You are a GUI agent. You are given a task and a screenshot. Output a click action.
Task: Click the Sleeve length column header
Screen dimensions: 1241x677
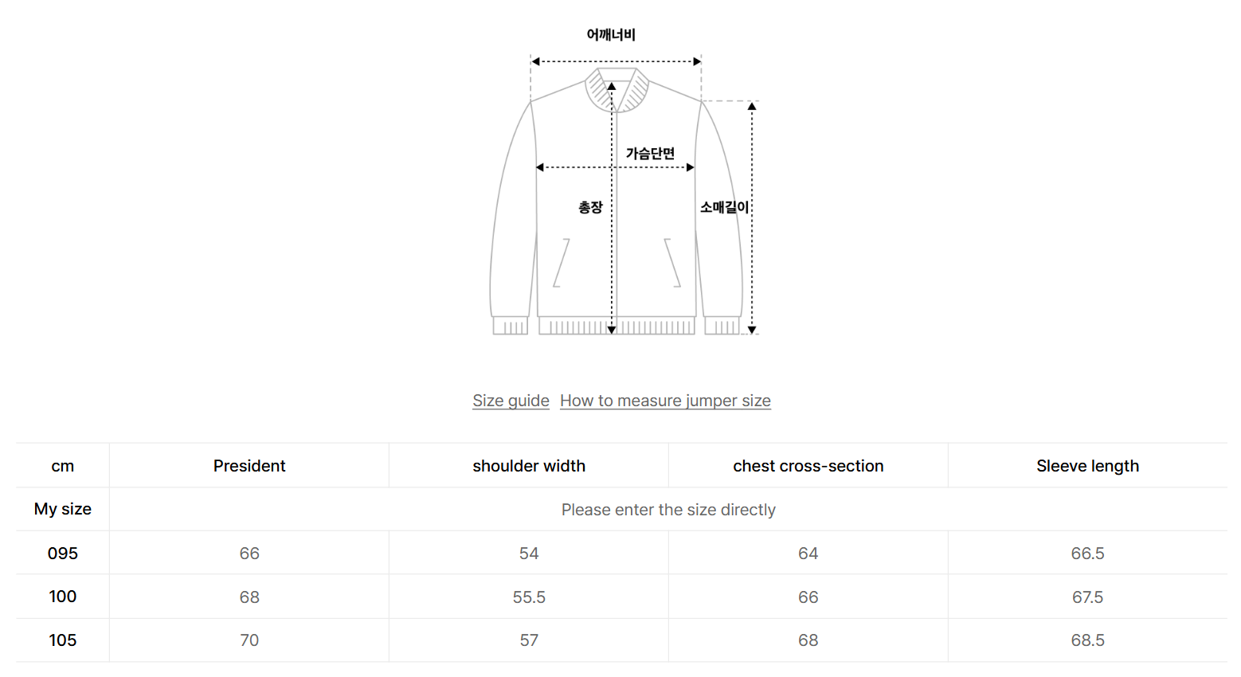tap(1087, 466)
